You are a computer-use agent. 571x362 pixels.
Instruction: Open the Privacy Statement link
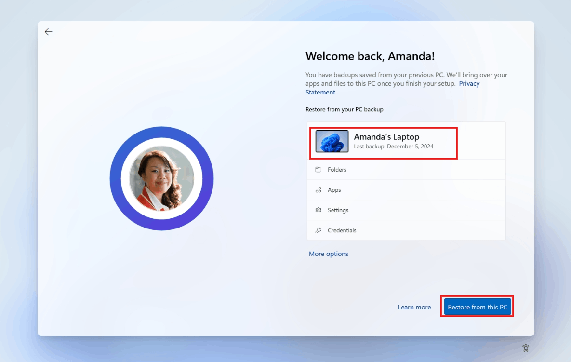(x=469, y=83)
